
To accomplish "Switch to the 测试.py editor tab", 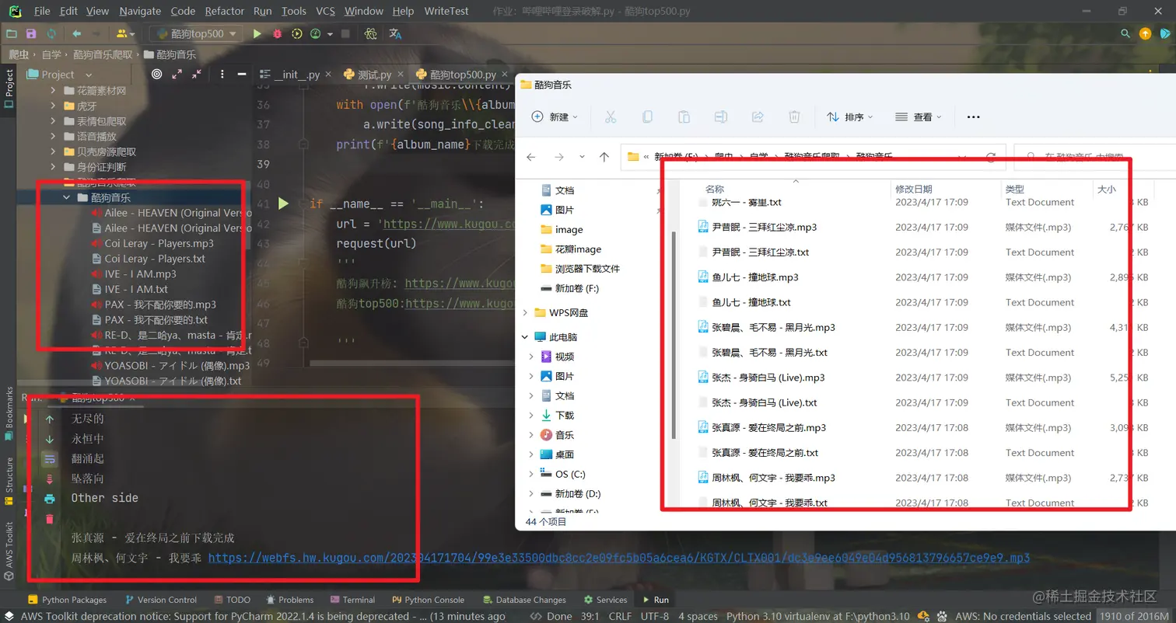I will click(374, 75).
